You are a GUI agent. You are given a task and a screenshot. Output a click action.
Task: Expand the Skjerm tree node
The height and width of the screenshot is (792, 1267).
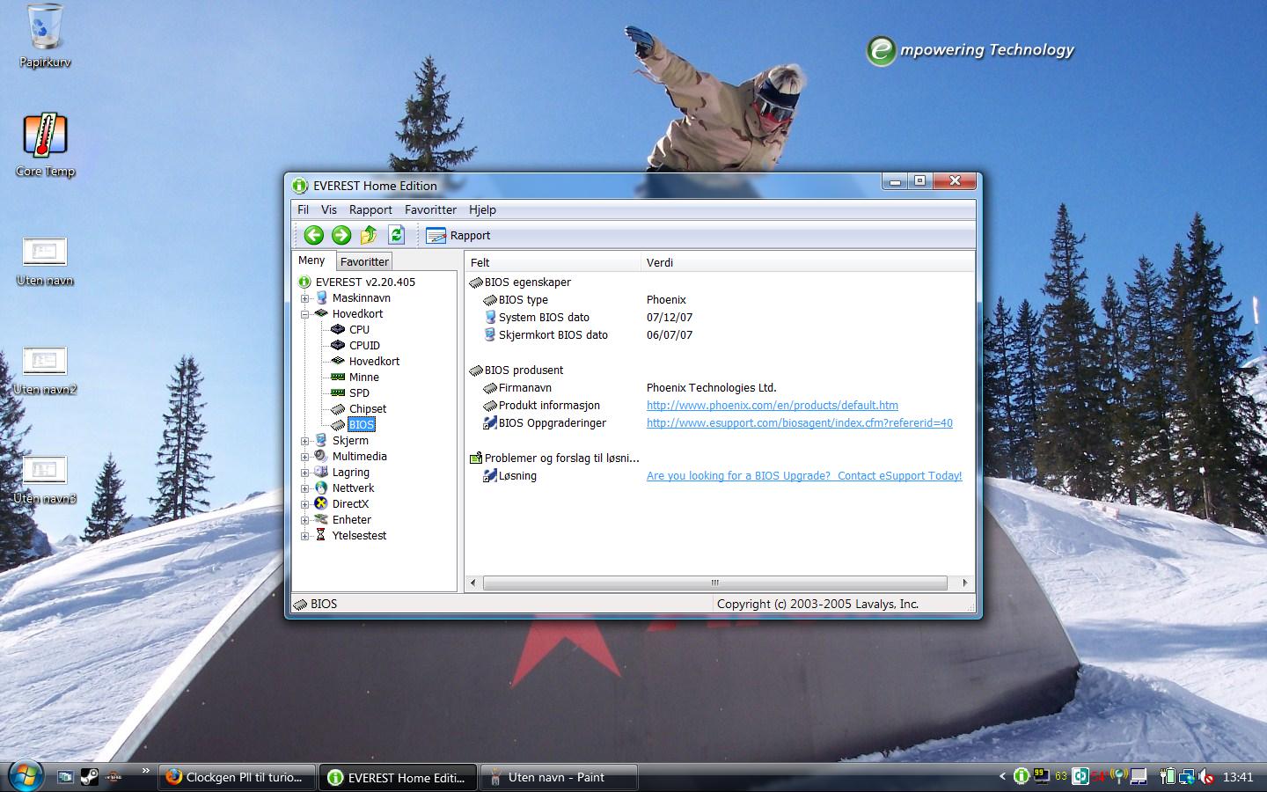305,441
